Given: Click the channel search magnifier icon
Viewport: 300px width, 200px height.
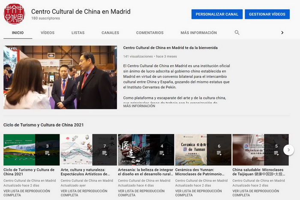Looking at the screenshot, I should coord(237,32).
